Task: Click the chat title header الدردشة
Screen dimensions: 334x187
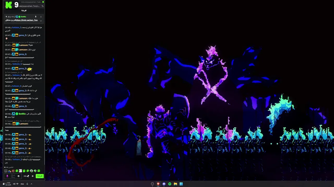Action: [24, 11]
